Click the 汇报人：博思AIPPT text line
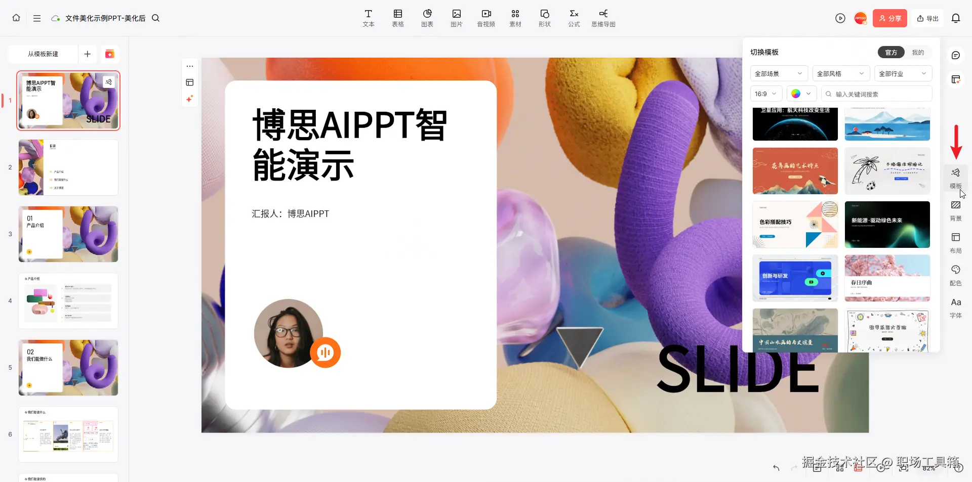972x482 pixels. (291, 214)
